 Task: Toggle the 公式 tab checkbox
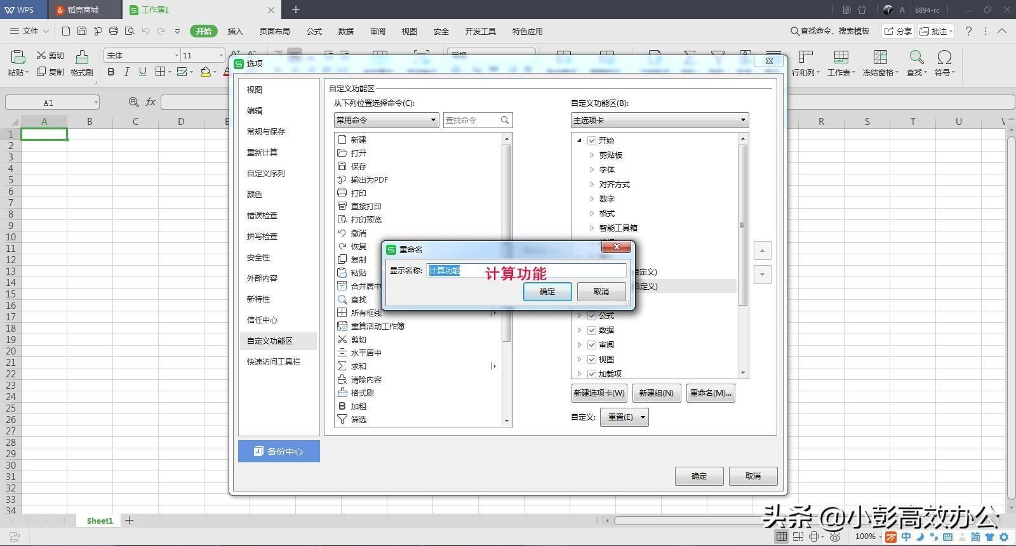(592, 315)
